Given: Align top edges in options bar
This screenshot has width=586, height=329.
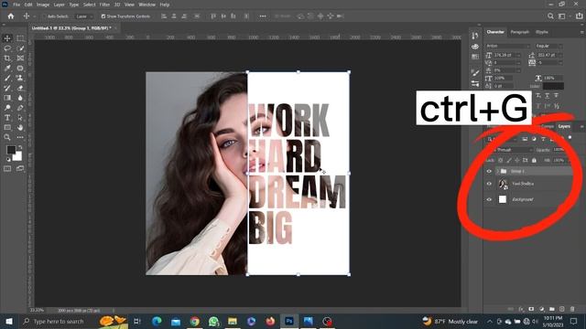Looking at the screenshot, I should [213, 16].
